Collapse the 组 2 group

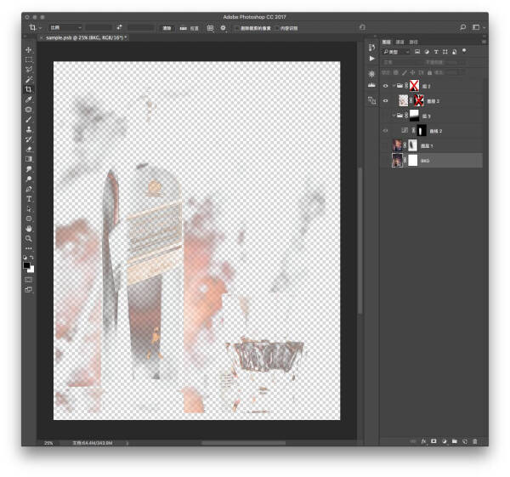pos(394,86)
